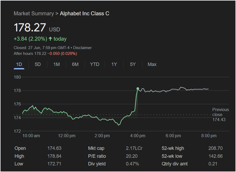This screenshot has width=236, height=172.
Task: Click the Open value 174.63
Action: 54,148
